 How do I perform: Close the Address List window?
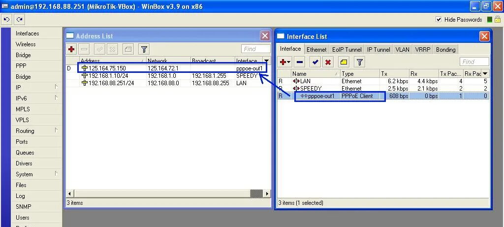[x=265, y=35]
